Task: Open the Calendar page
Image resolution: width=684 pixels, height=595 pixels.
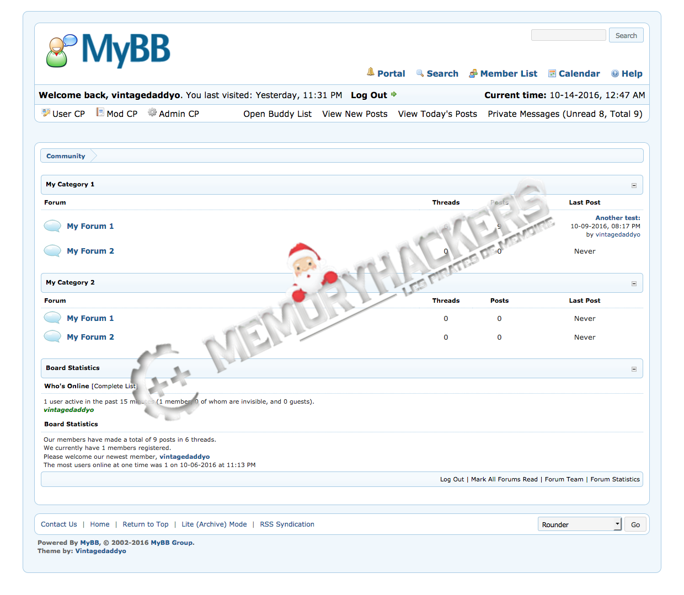Action: (x=579, y=73)
